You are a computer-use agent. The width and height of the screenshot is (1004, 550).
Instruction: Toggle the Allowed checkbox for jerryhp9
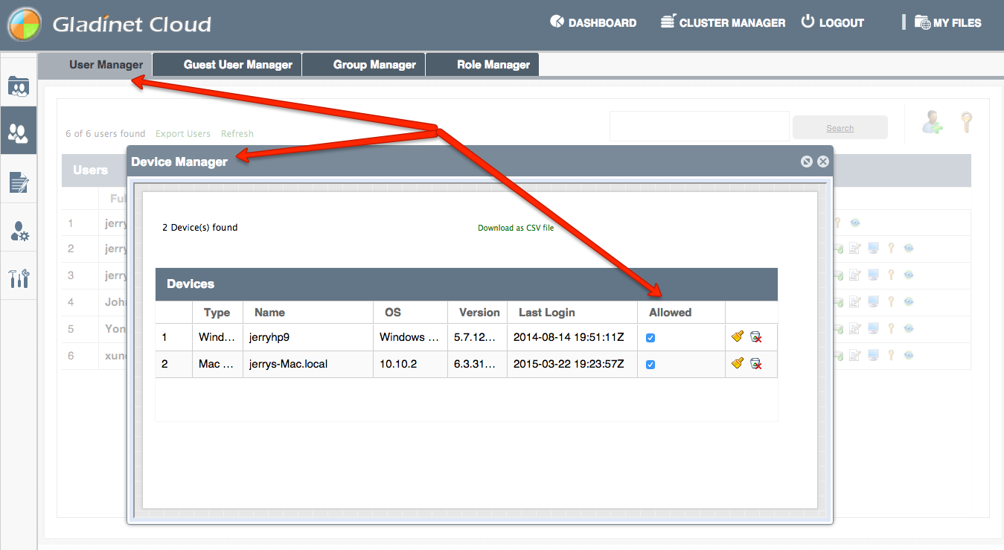click(650, 337)
